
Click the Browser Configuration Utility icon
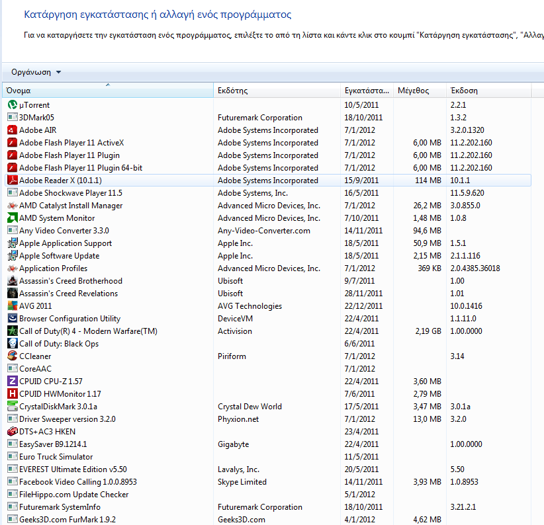coord(13,319)
